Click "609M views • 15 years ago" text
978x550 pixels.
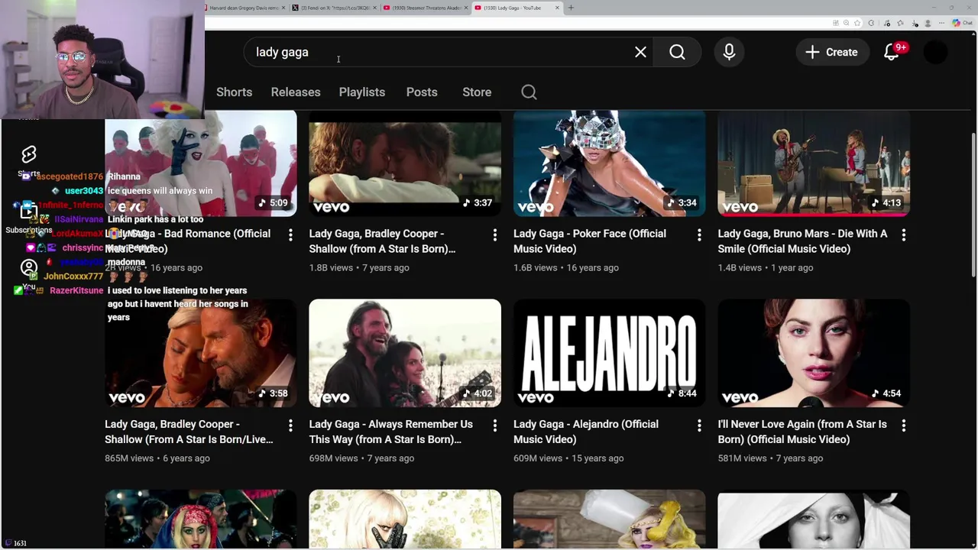(x=568, y=458)
